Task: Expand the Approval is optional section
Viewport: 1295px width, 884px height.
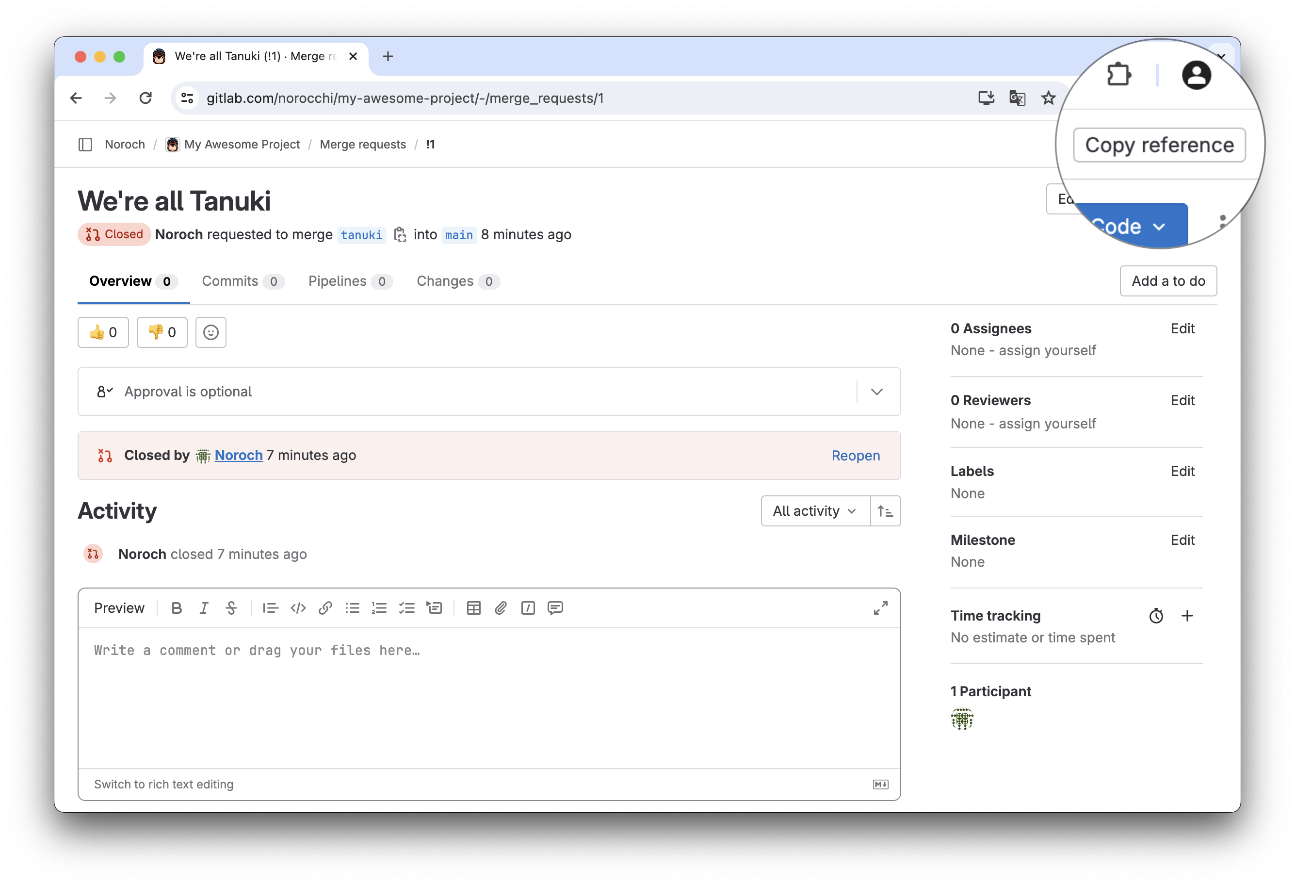Action: coord(876,392)
